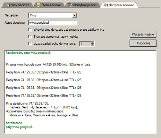Viewport: 161px width, 138px height.
Task: Select the reply line with time=41ms
Action: click(x=44, y=80)
